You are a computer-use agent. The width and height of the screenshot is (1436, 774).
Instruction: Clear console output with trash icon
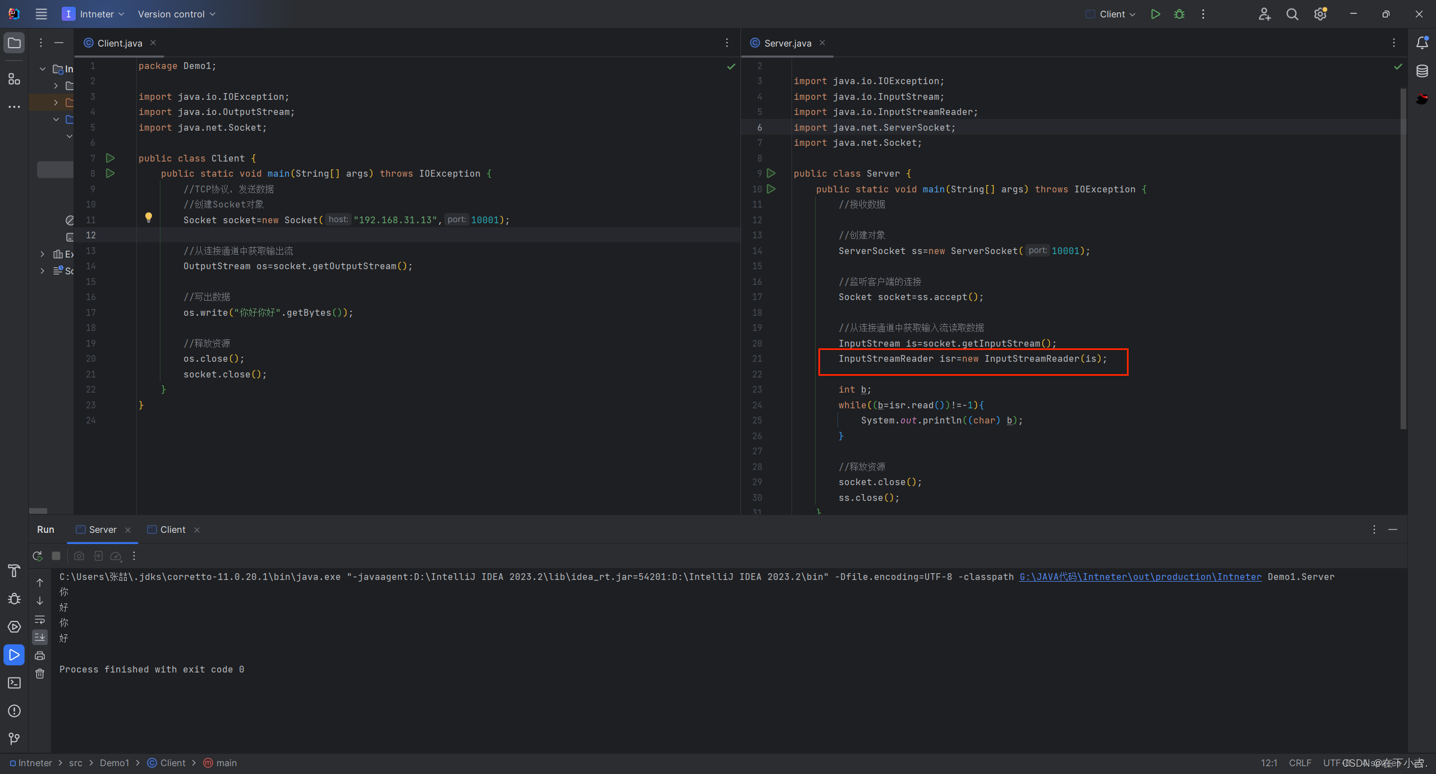[x=40, y=674]
